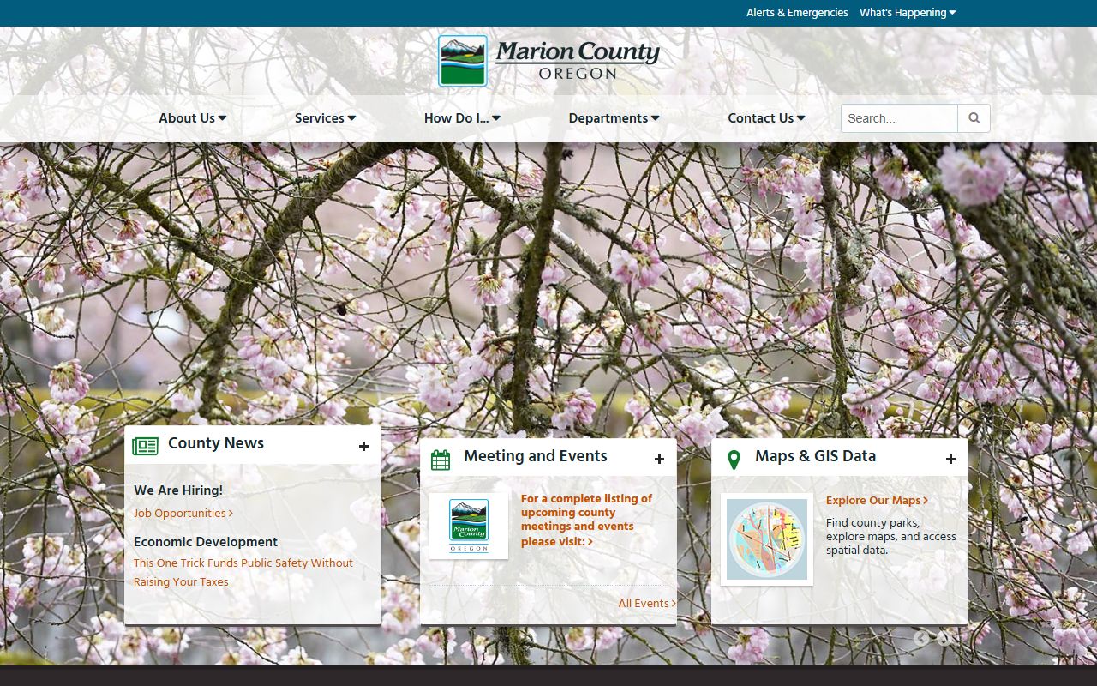Click the County News heading
The image size is (1097, 686).
point(216,443)
